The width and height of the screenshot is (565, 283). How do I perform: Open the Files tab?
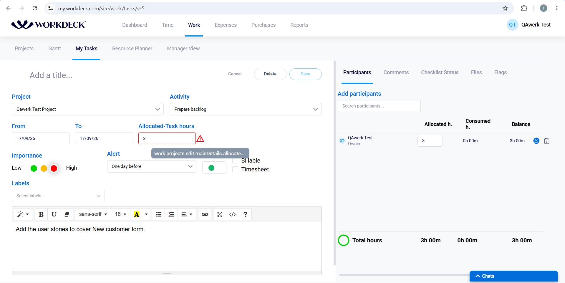pyautogui.click(x=476, y=72)
